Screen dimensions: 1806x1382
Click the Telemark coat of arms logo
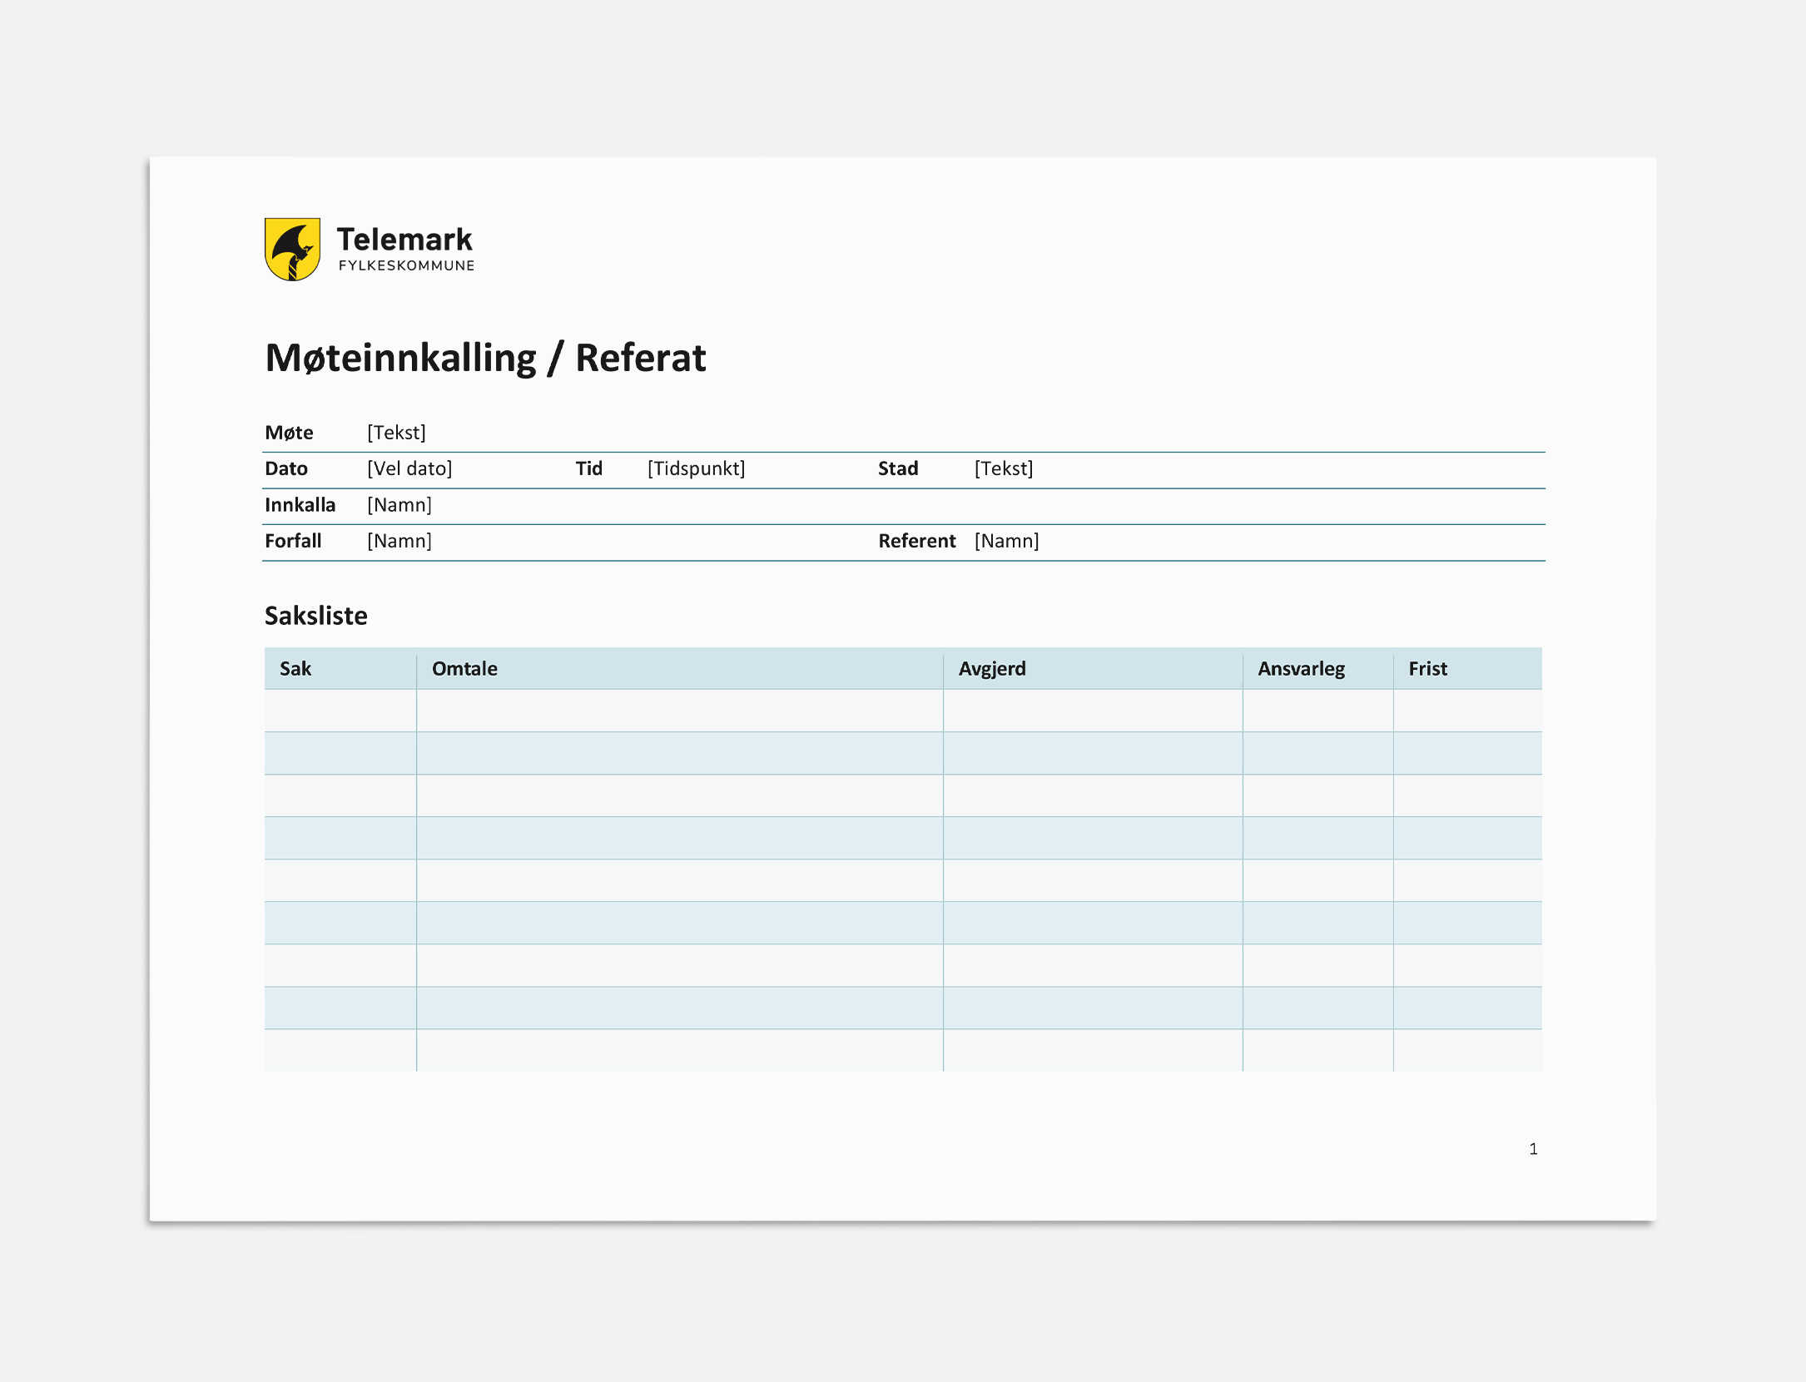click(x=292, y=250)
